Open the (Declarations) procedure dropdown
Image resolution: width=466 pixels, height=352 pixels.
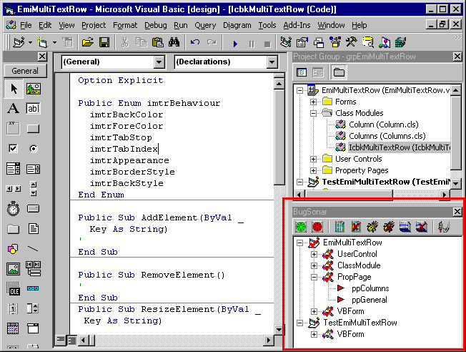pyautogui.click(x=272, y=62)
